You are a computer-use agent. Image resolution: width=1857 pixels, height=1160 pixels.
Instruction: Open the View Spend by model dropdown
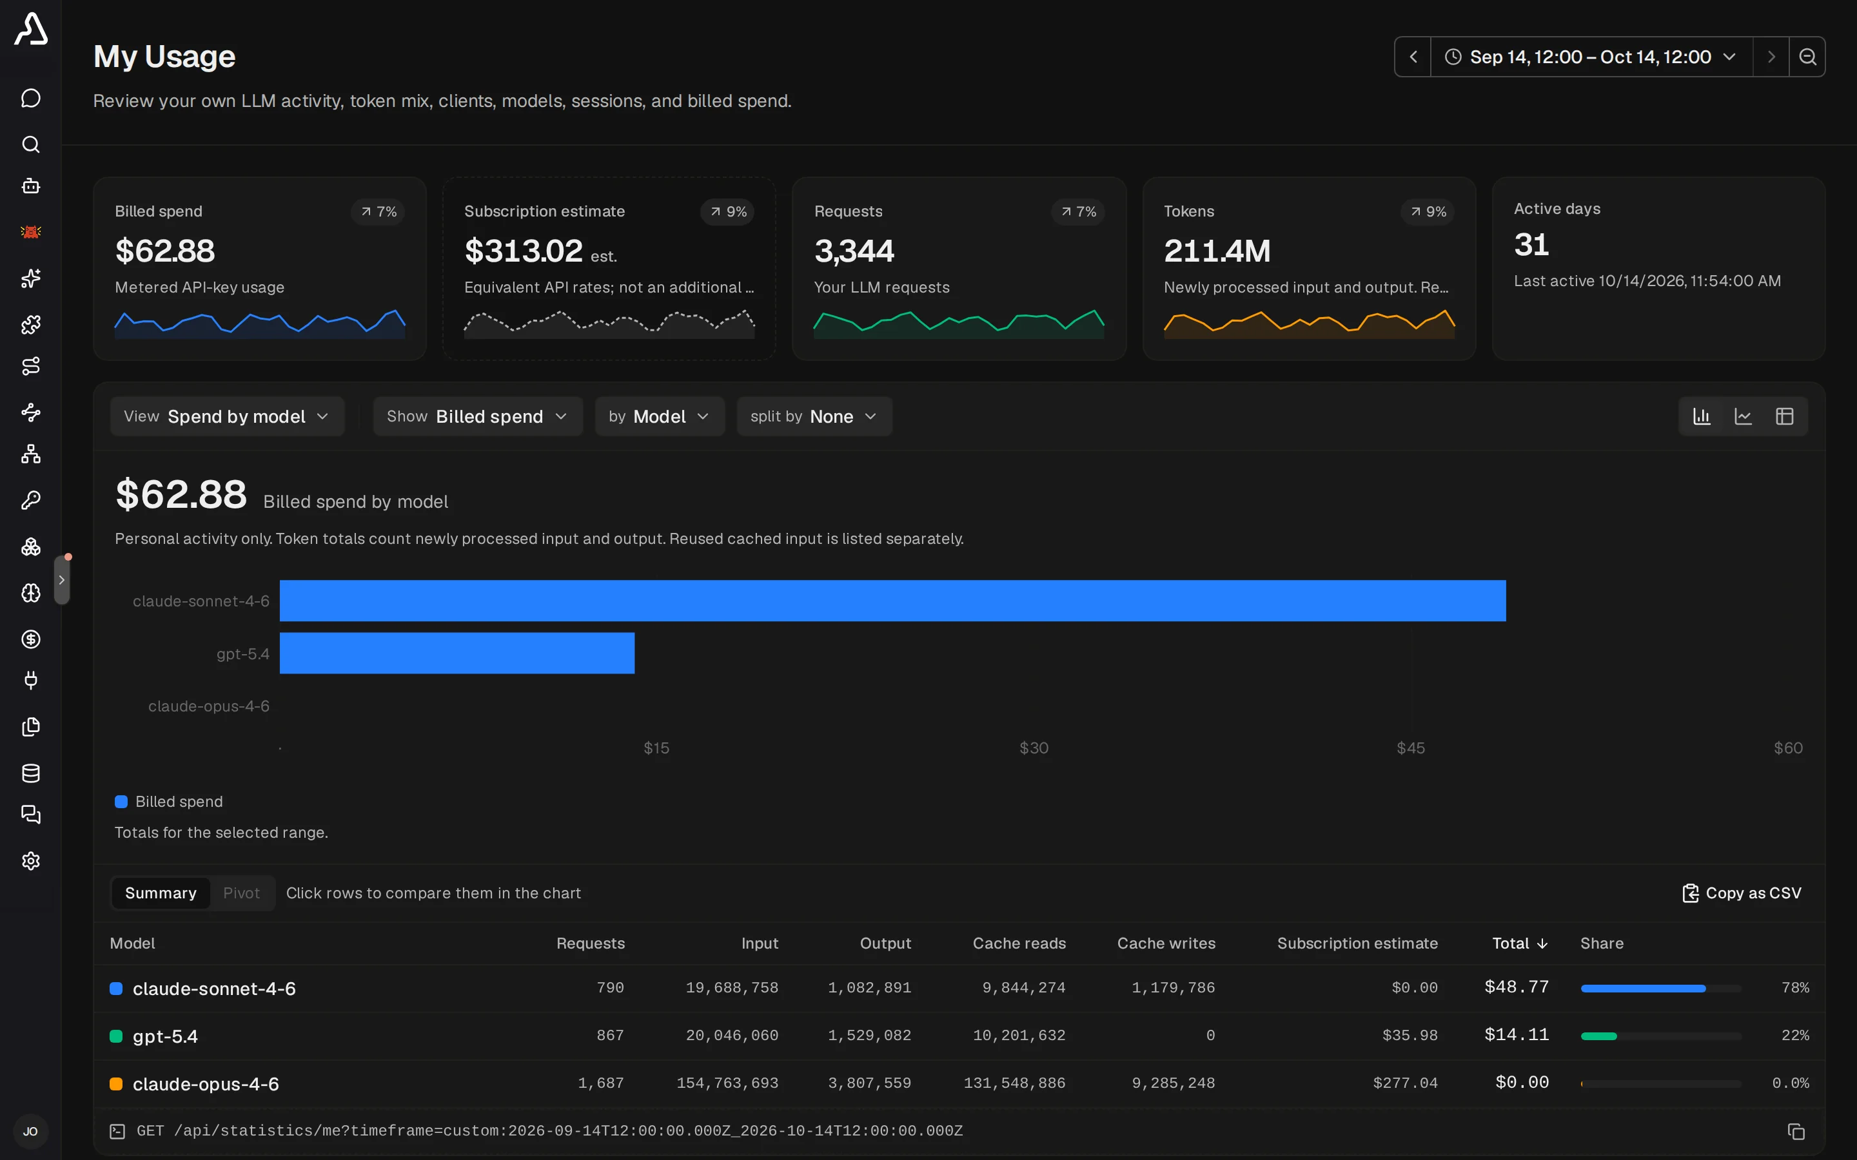227,416
